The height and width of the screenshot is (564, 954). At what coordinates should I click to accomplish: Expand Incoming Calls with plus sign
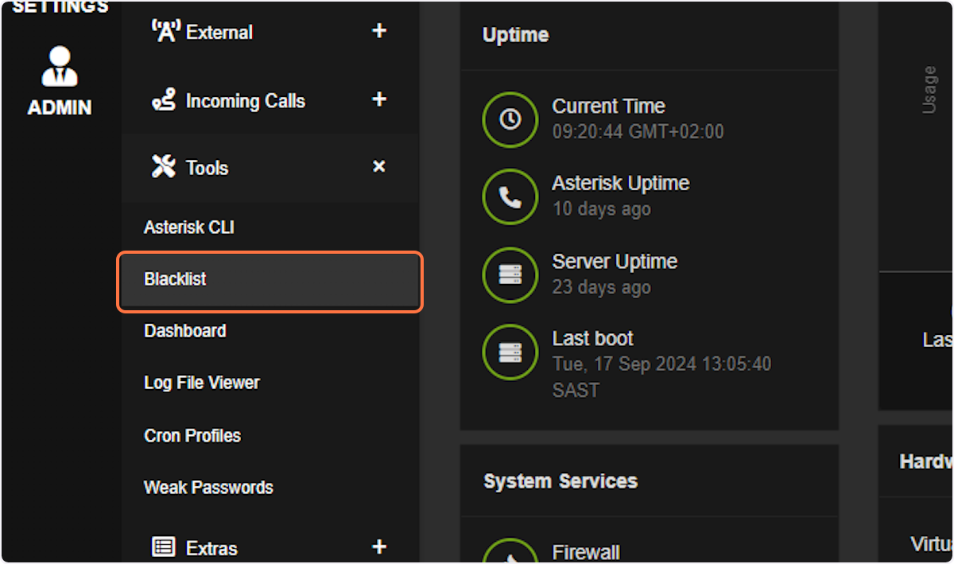point(379,99)
